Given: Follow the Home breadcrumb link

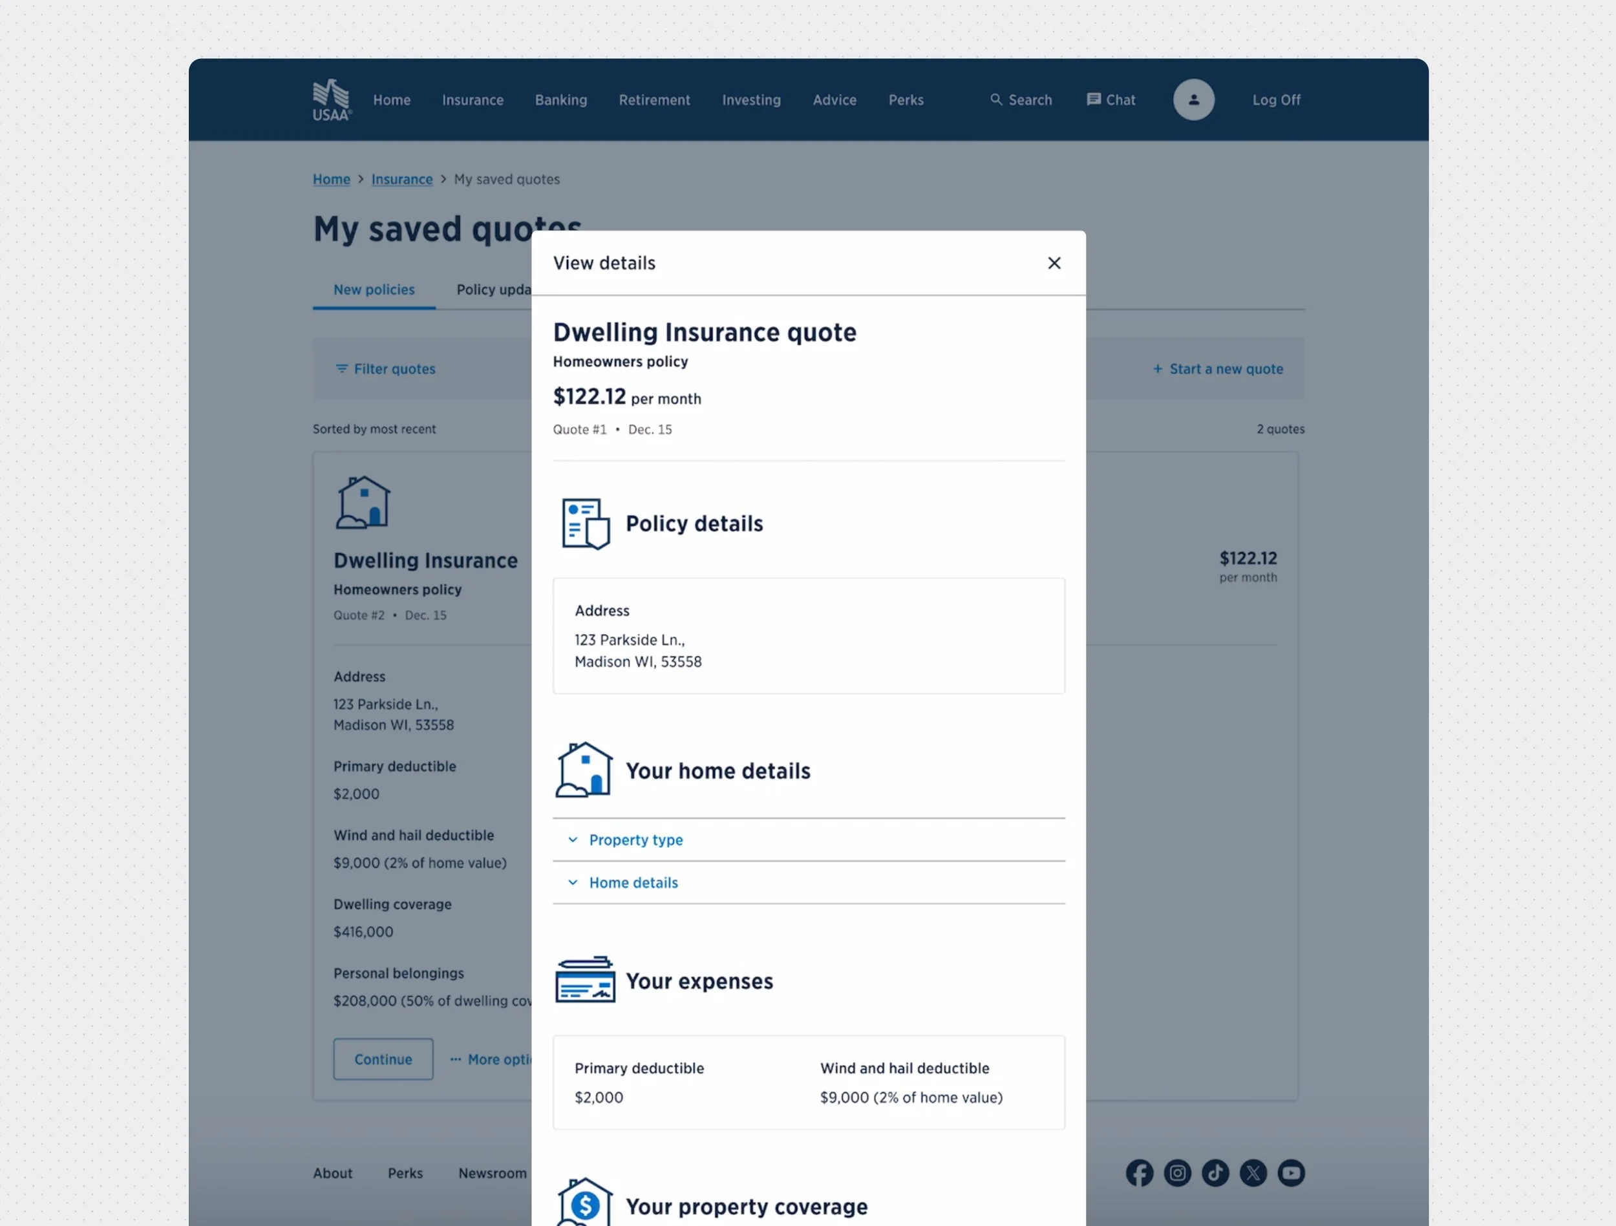Looking at the screenshot, I should click(332, 180).
